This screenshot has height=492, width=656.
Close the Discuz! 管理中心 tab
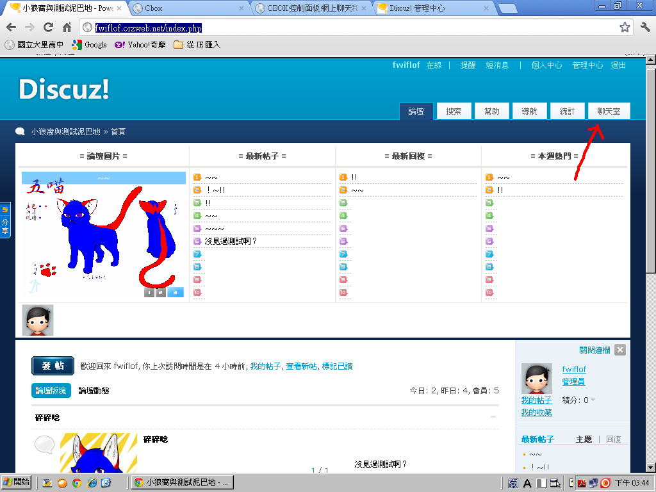point(486,8)
